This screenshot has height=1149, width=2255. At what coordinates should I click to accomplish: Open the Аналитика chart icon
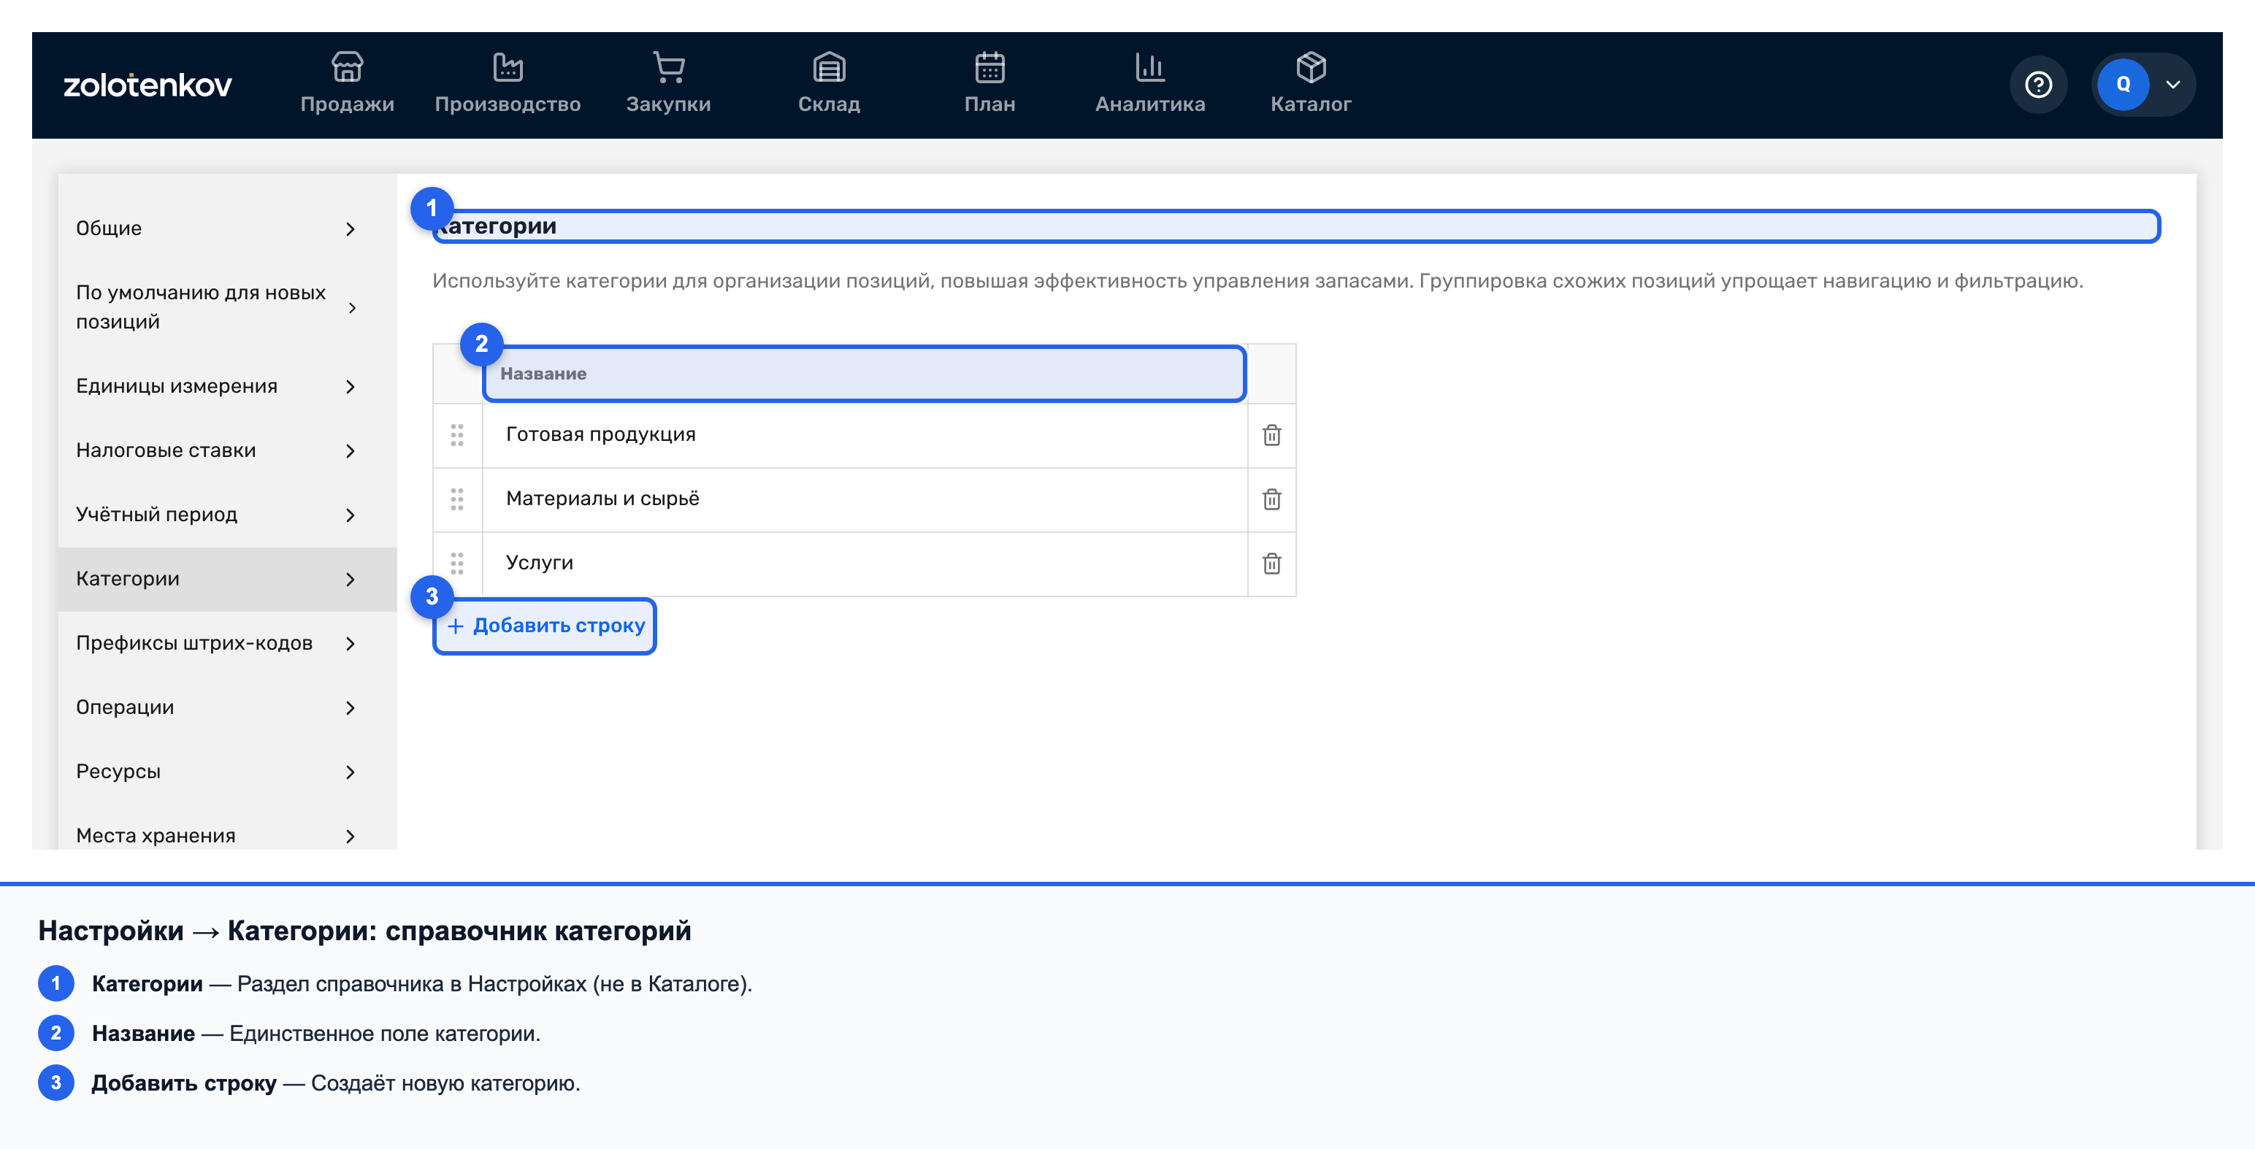click(1150, 66)
